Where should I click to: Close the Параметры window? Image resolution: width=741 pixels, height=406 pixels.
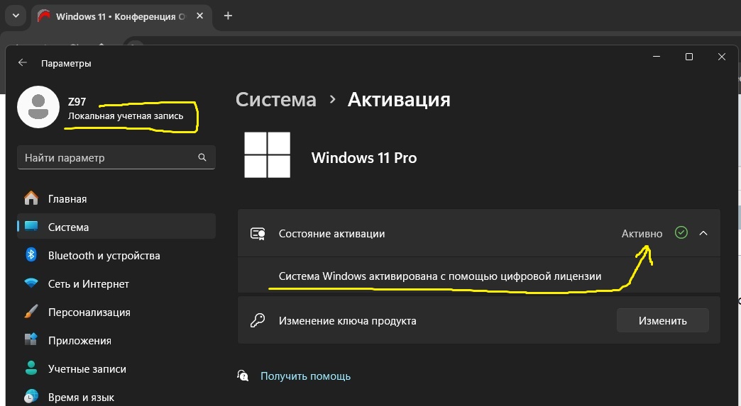tap(722, 57)
